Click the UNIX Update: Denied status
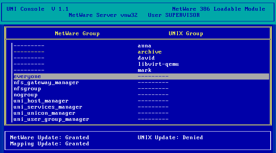 click(x=170, y=137)
